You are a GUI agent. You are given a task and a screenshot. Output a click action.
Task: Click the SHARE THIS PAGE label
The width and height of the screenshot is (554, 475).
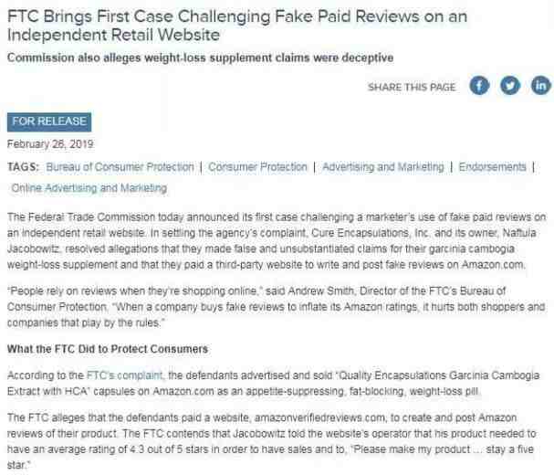tap(412, 87)
